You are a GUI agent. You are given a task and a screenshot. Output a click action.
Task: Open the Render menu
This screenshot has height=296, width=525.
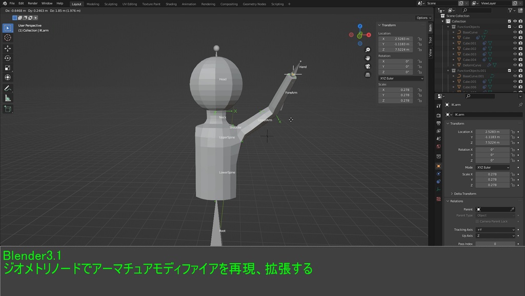pyautogui.click(x=32, y=4)
